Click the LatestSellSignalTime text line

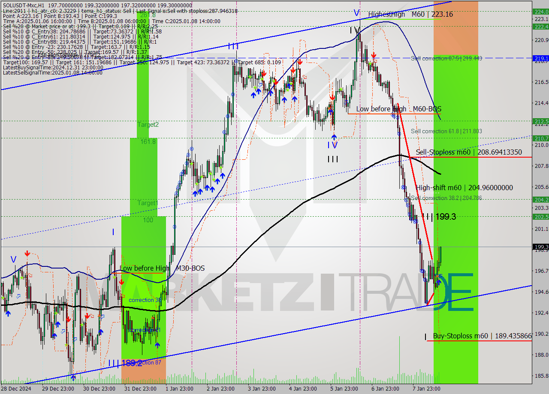53,72
